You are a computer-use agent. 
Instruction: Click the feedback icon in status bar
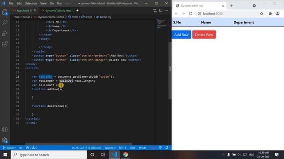pos(160,148)
